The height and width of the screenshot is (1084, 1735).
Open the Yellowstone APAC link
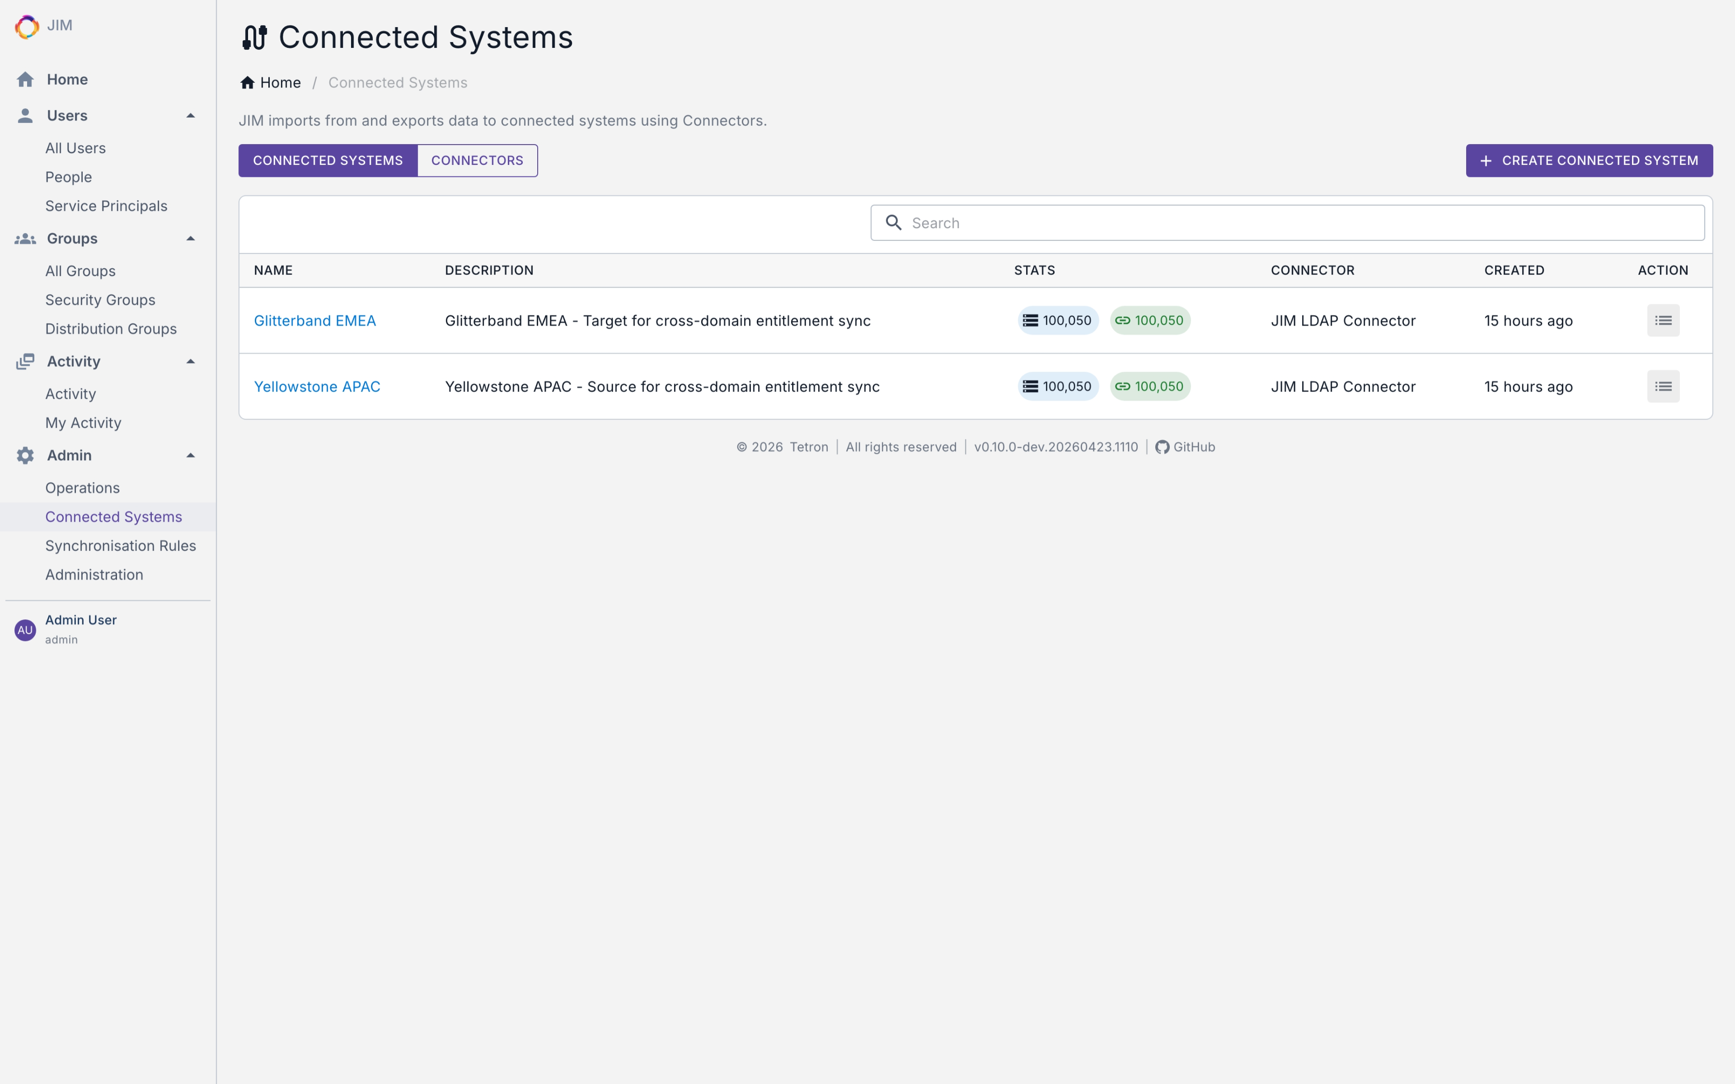click(x=317, y=386)
